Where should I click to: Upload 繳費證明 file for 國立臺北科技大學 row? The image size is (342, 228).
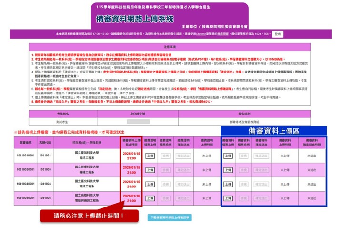[x=150, y=184]
